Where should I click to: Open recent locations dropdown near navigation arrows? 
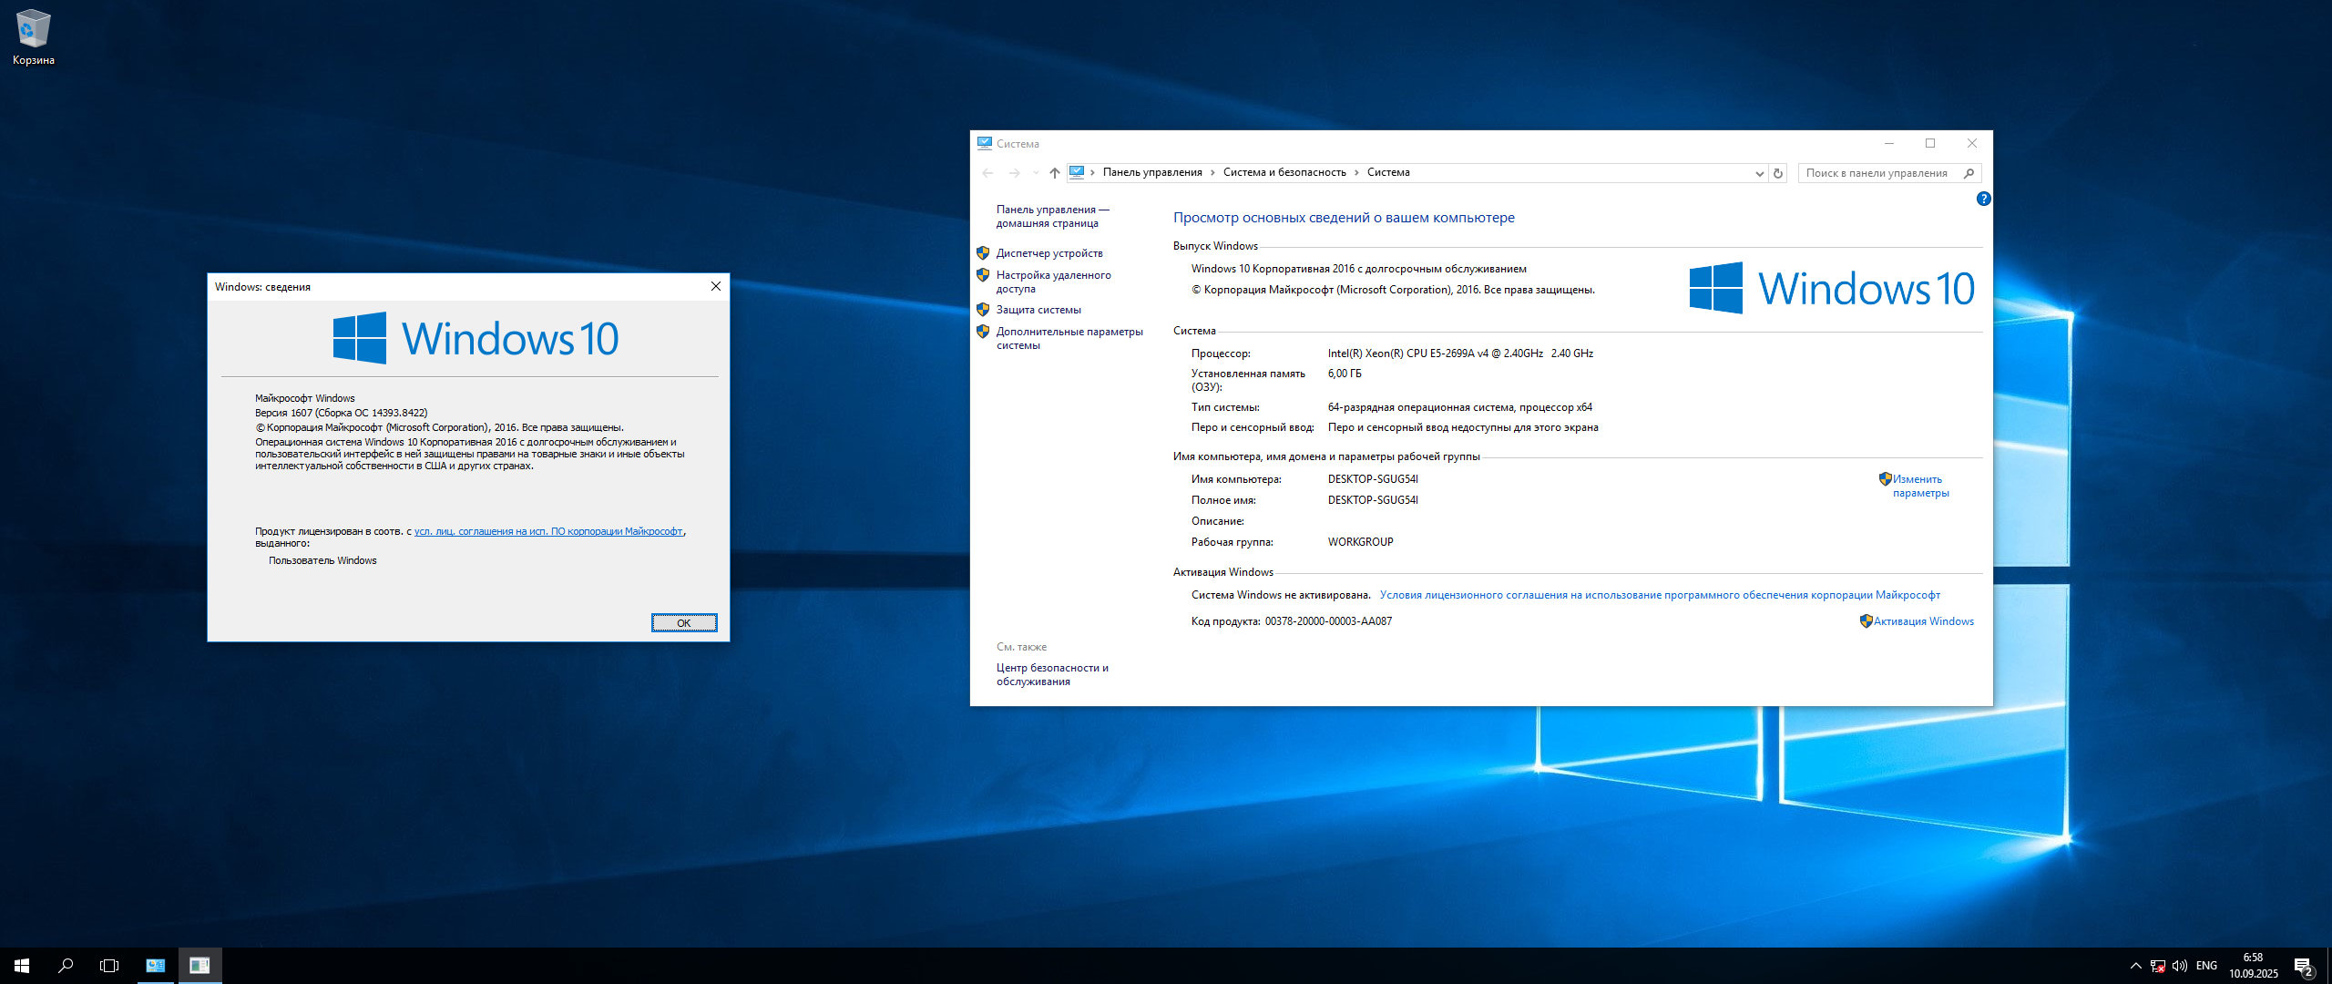[1036, 173]
